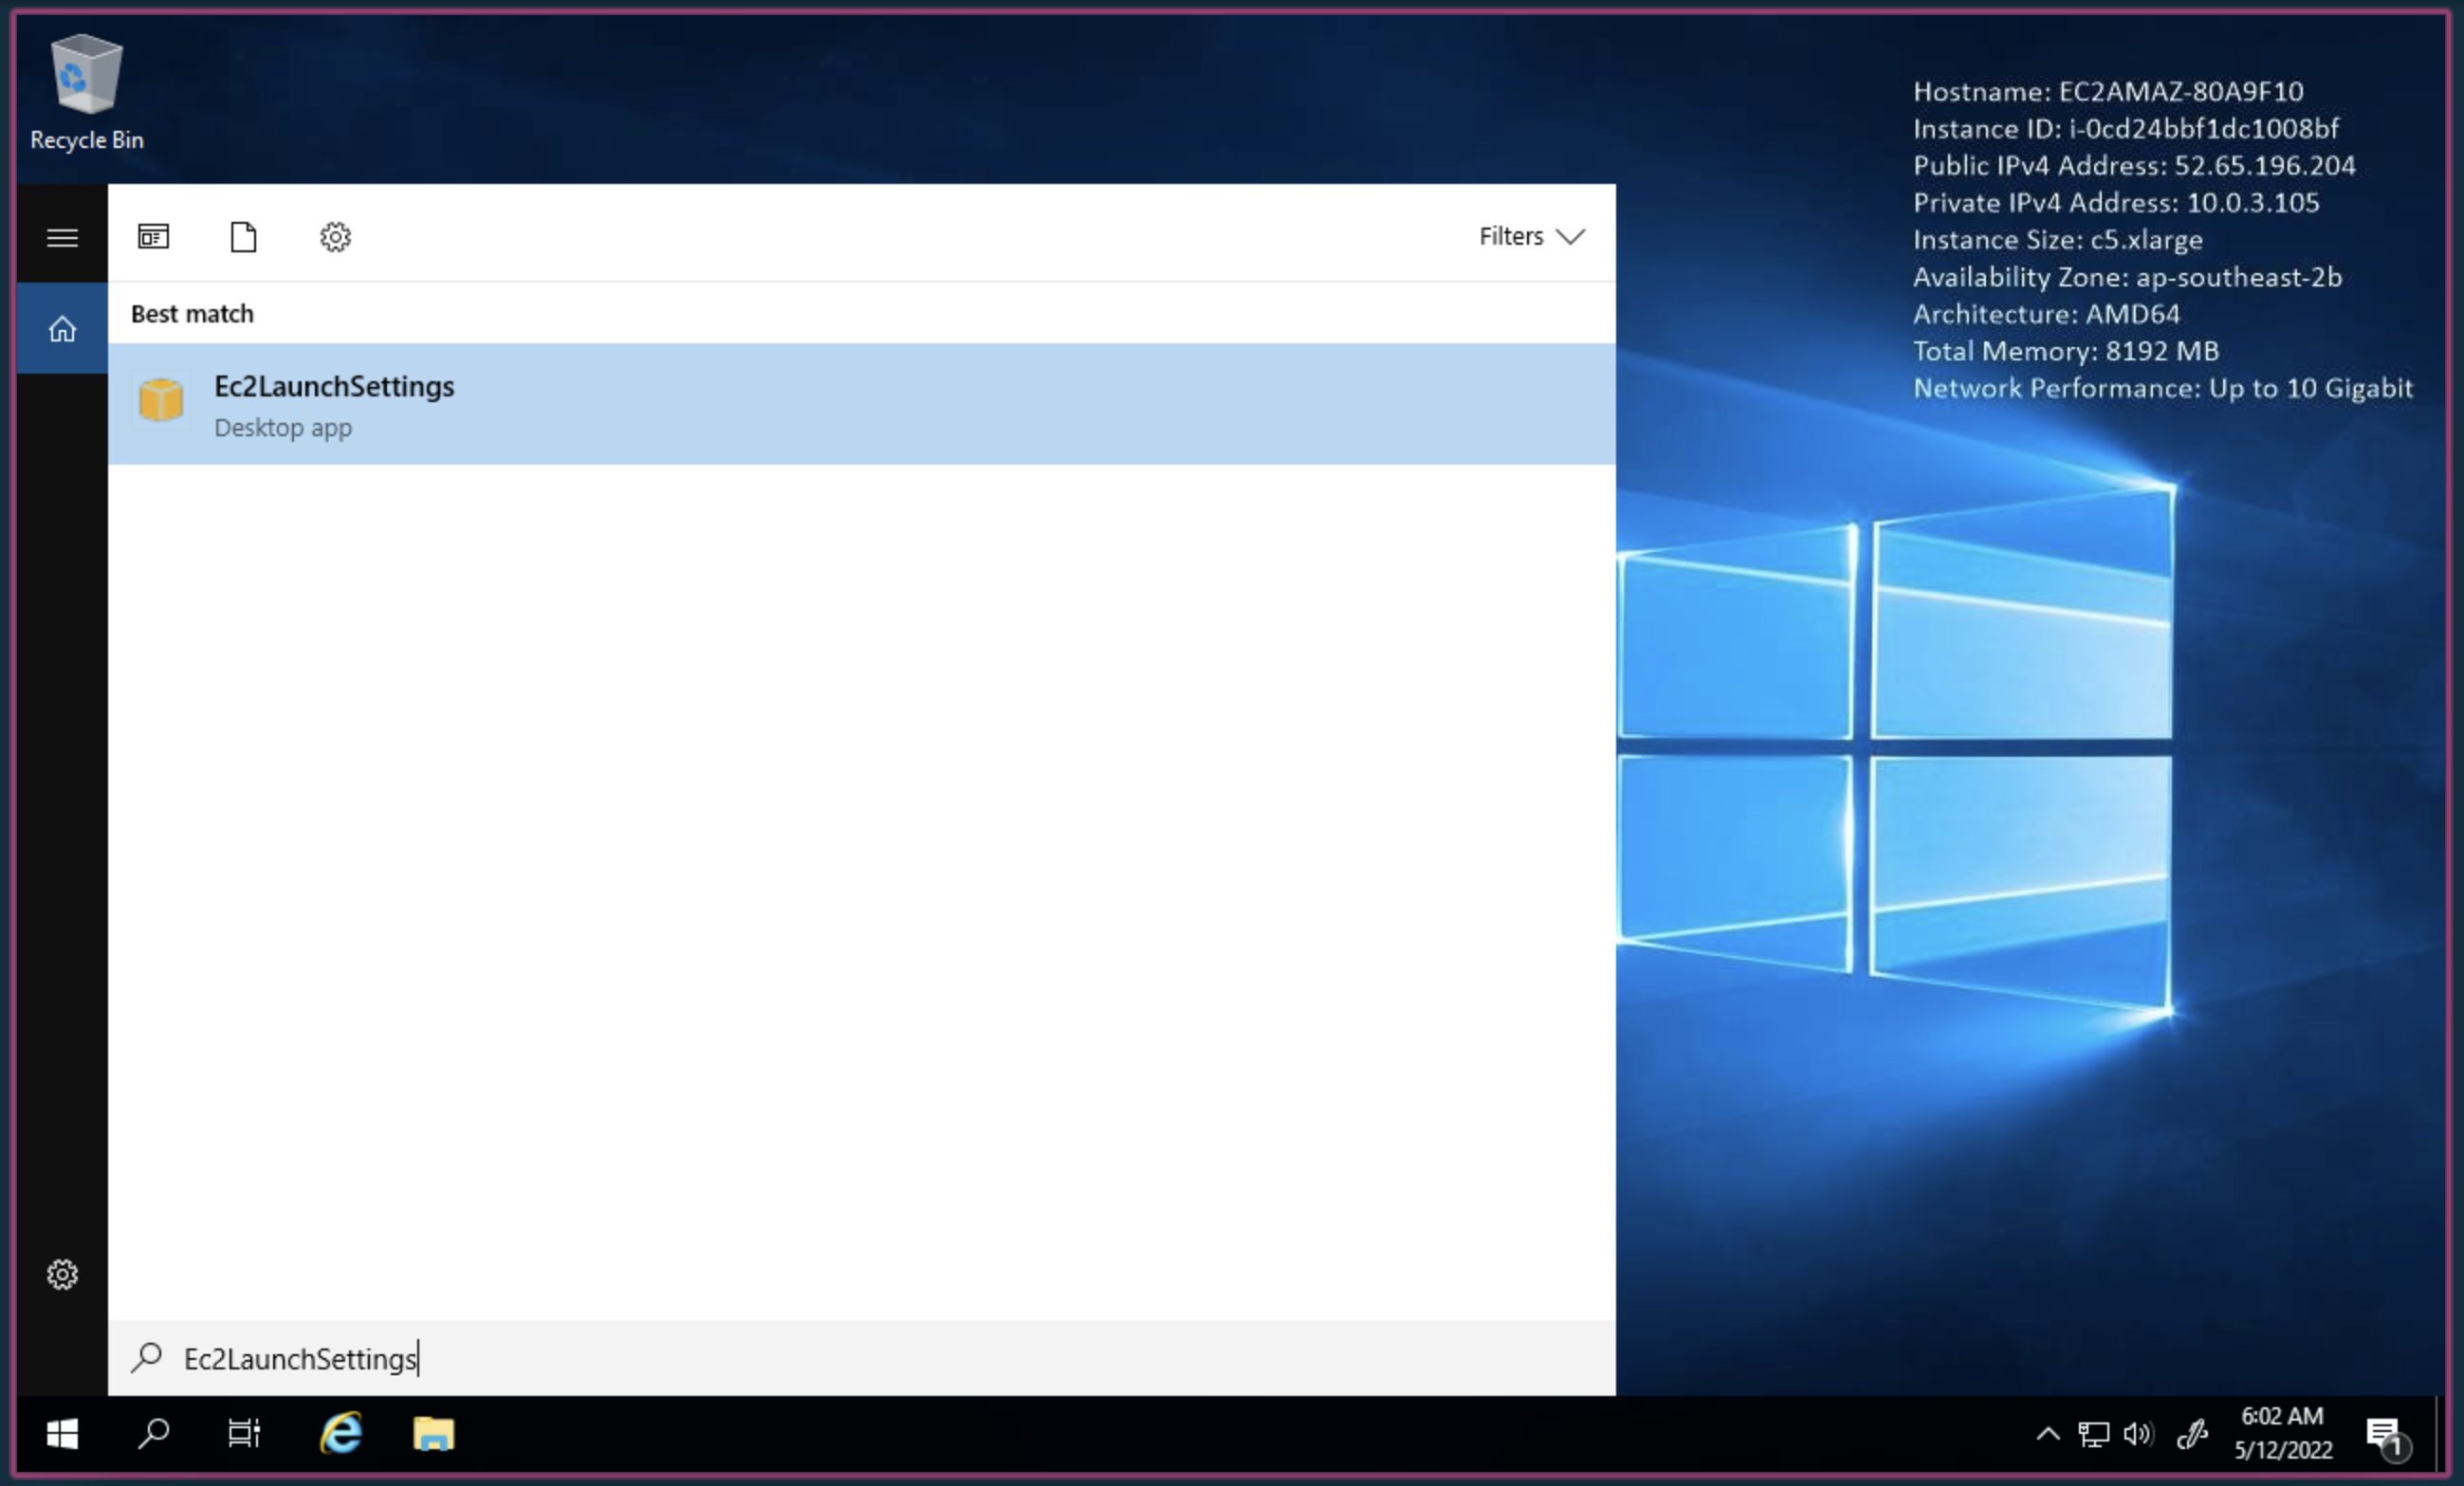The width and height of the screenshot is (2464, 1486).
Task: Click the 6:02 AM clock and date
Action: [2282, 1433]
